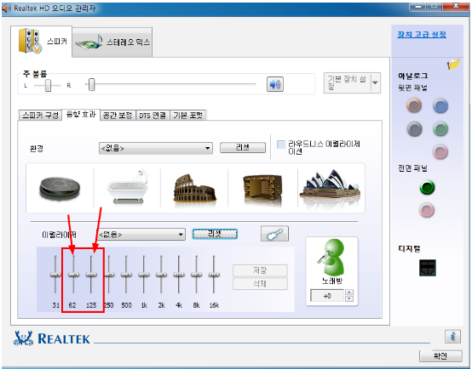Expand the 기본 장치 설정 dropdown arrow

(376, 82)
